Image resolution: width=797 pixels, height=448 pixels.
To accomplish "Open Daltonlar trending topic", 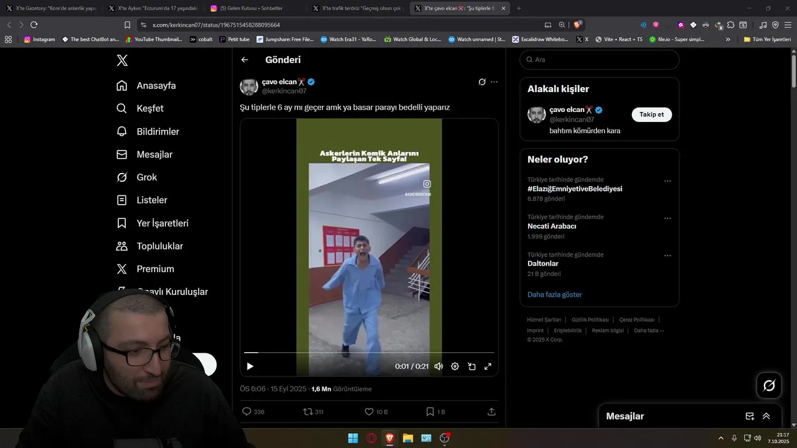I will click(x=543, y=264).
